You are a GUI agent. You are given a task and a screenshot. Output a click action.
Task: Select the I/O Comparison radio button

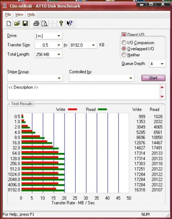click(x=124, y=43)
